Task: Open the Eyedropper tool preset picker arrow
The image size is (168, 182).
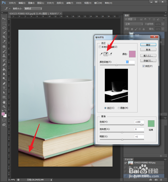Action: point(10,9)
